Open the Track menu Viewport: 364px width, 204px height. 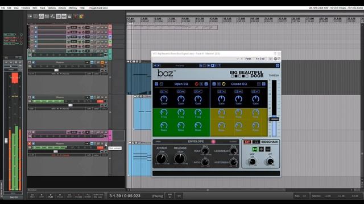[43, 8]
